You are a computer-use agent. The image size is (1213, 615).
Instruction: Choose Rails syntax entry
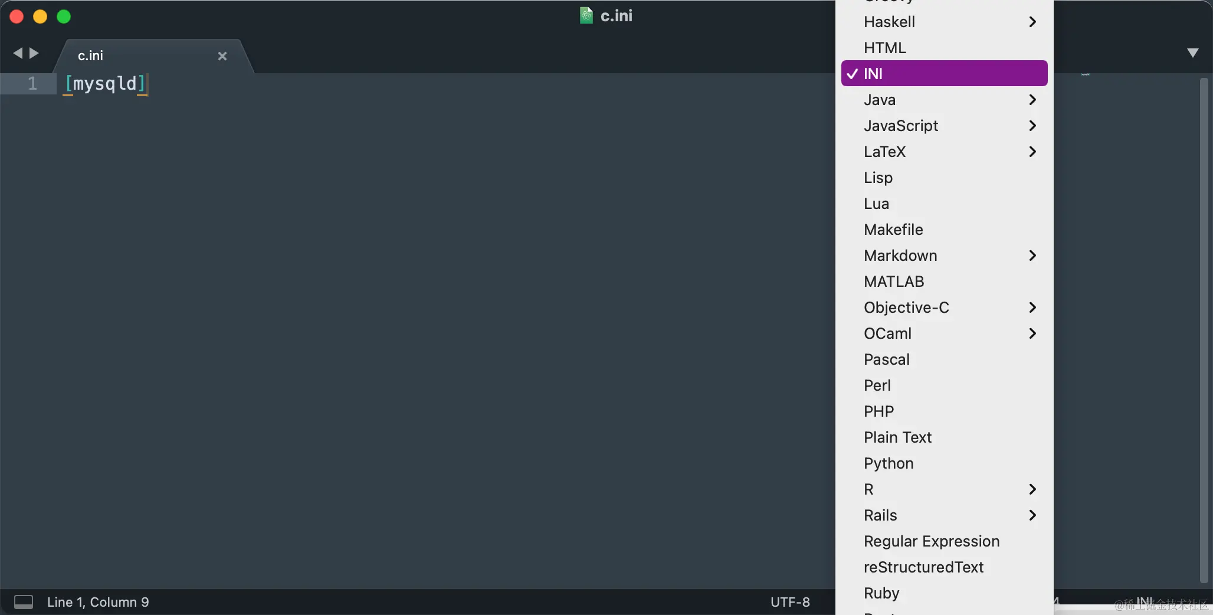(x=944, y=515)
